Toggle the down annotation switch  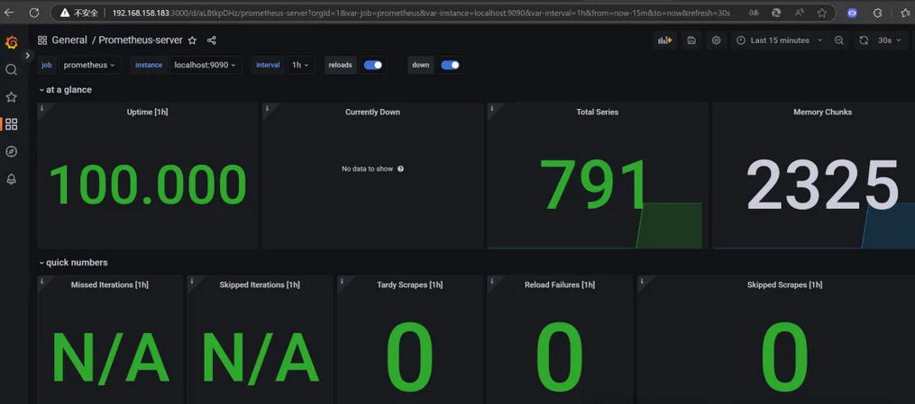[x=450, y=65]
